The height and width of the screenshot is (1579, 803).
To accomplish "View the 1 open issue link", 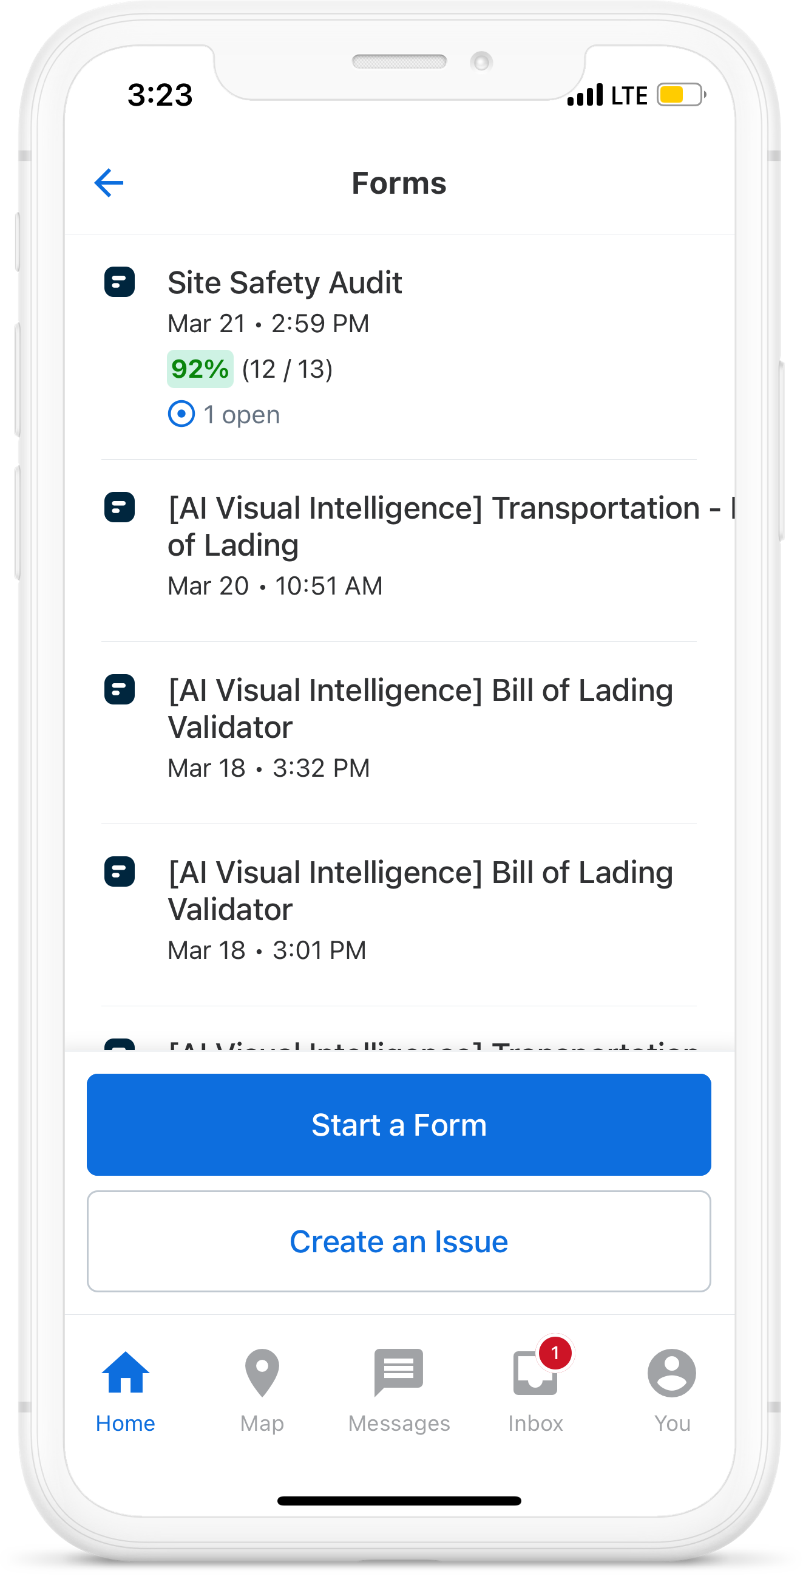I will [x=242, y=415].
